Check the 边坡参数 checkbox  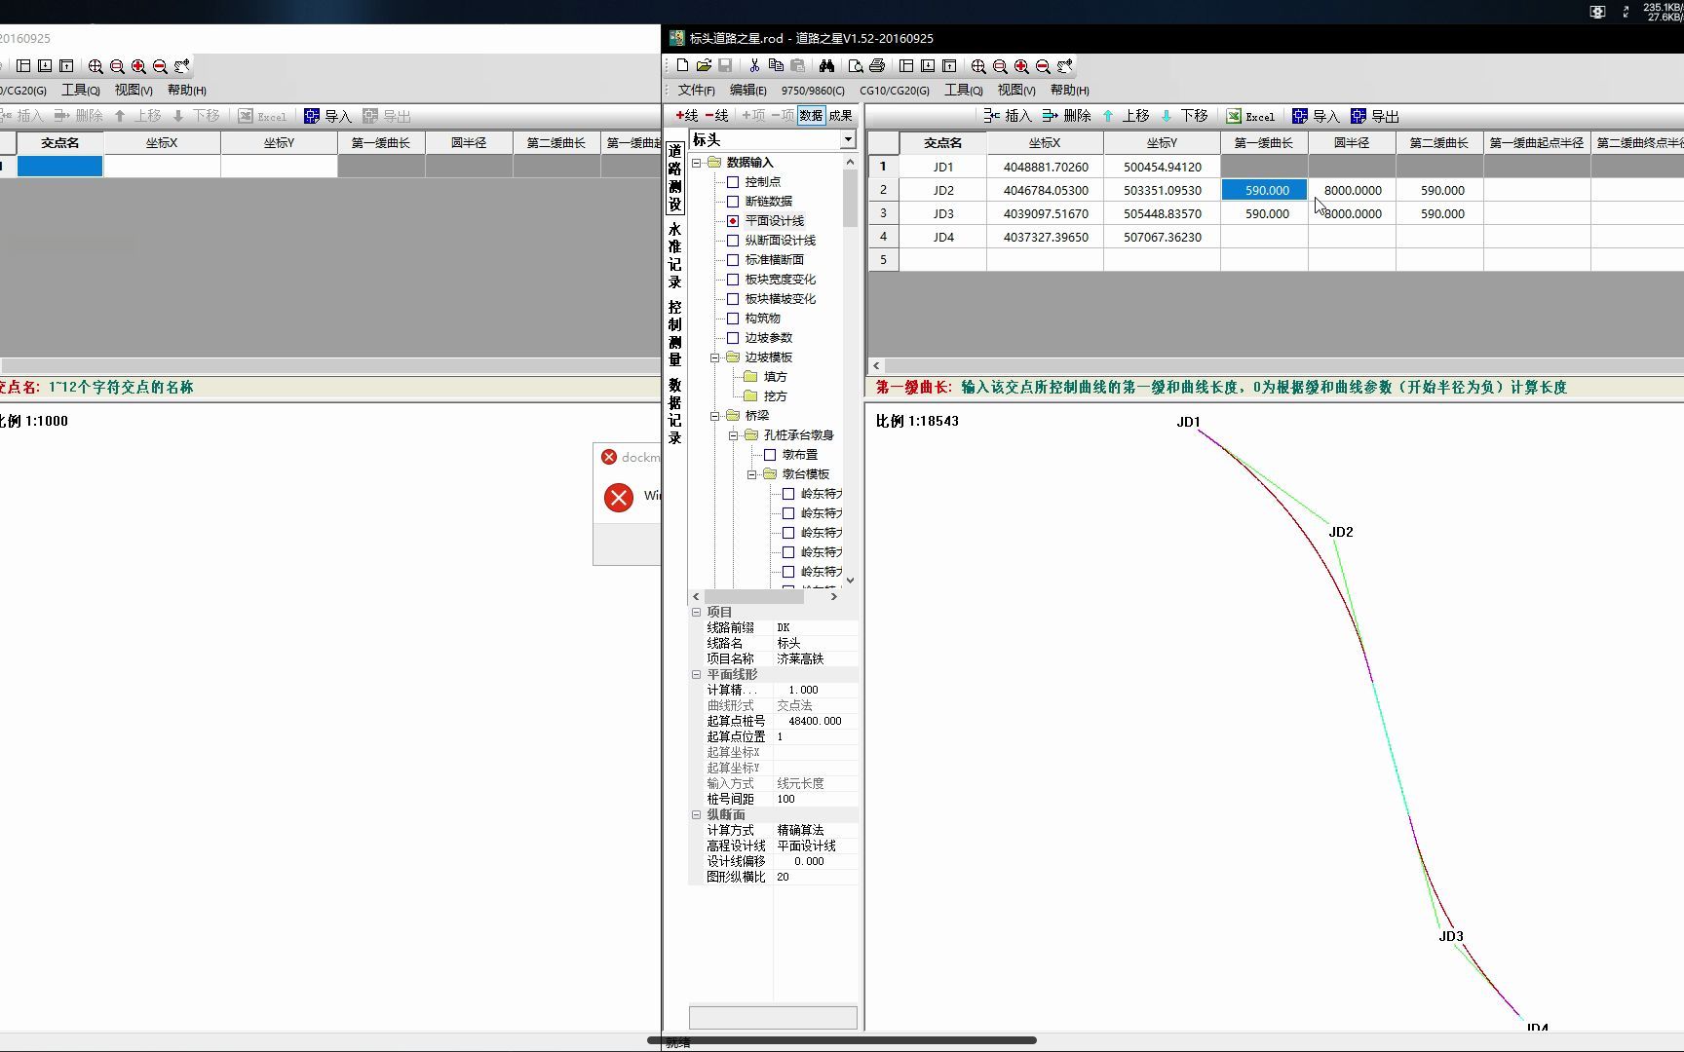point(733,338)
